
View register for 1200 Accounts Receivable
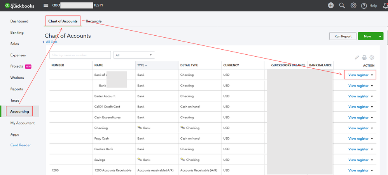click(x=358, y=171)
